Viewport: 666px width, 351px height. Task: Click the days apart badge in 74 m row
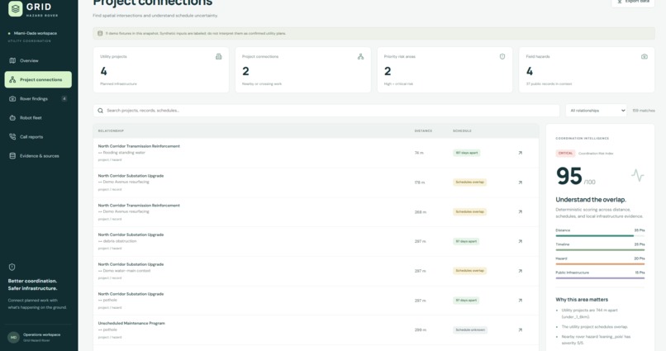(x=466, y=153)
